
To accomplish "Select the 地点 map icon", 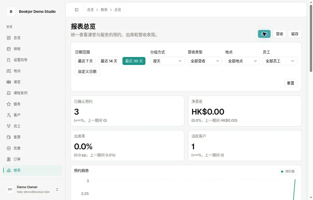I will click(9, 71).
